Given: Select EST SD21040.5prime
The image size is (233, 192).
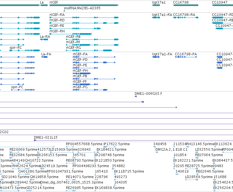Looking at the screenshot, I should [x=15, y=177].
